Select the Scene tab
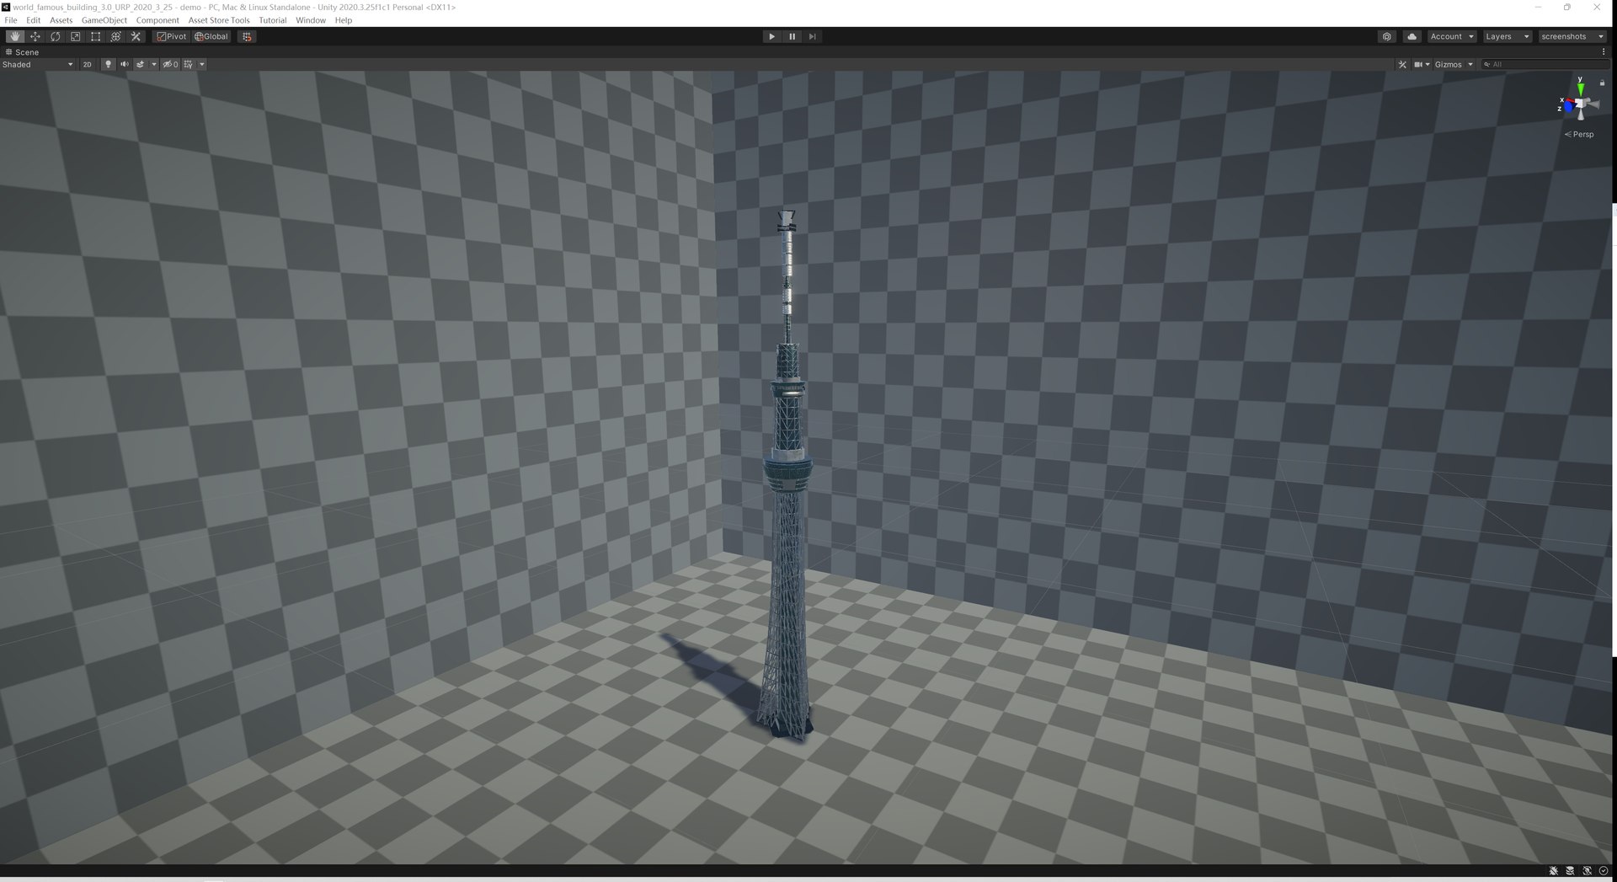The image size is (1617, 882). click(23, 51)
